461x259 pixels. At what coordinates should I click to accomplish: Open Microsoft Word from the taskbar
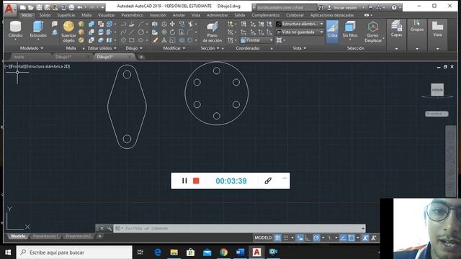(x=240, y=253)
